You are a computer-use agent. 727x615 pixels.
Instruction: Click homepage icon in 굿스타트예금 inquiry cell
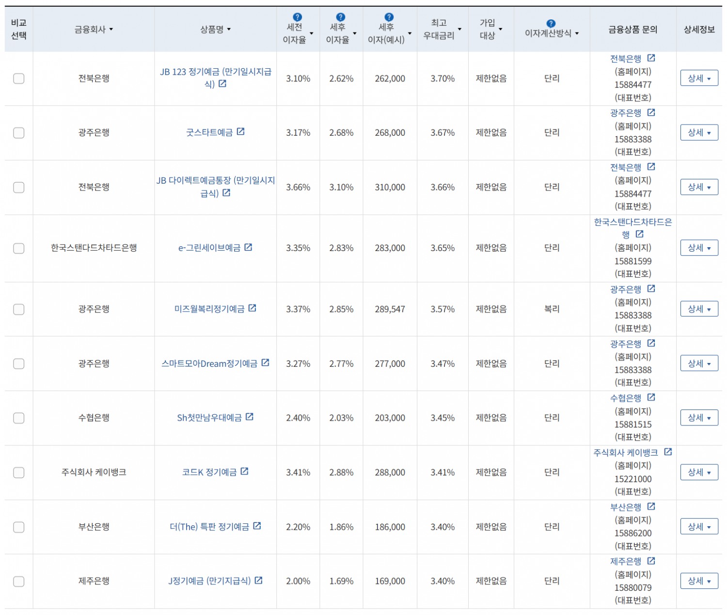[651, 112]
